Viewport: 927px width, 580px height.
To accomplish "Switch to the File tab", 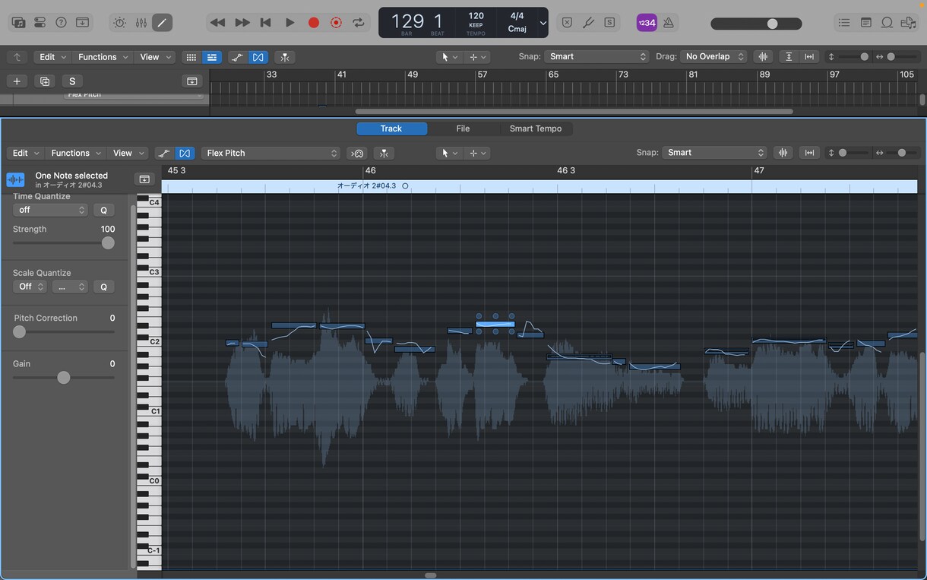I will pos(463,128).
